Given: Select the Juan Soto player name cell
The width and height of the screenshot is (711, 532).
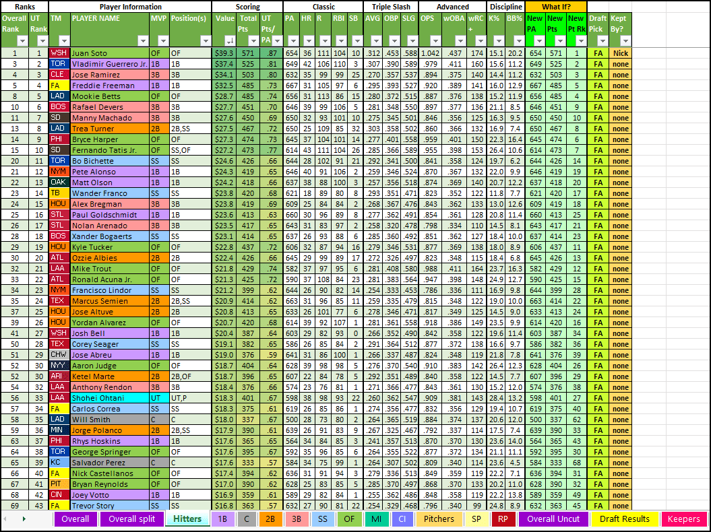Looking at the screenshot, I should point(110,53).
